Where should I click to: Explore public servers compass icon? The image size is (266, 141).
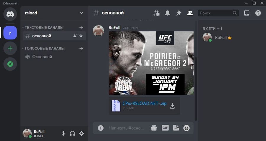[10, 64]
